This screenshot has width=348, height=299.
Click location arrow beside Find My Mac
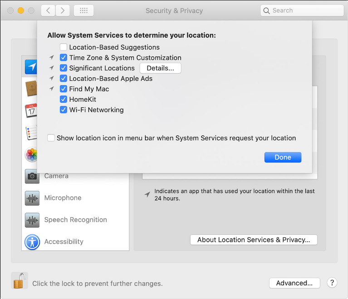click(x=52, y=89)
